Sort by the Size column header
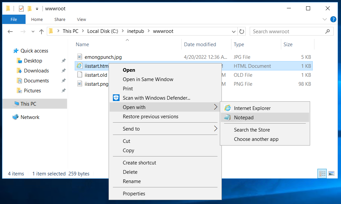 (x=288, y=45)
